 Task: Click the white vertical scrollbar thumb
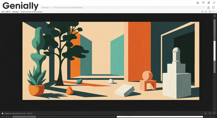click(214, 51)
